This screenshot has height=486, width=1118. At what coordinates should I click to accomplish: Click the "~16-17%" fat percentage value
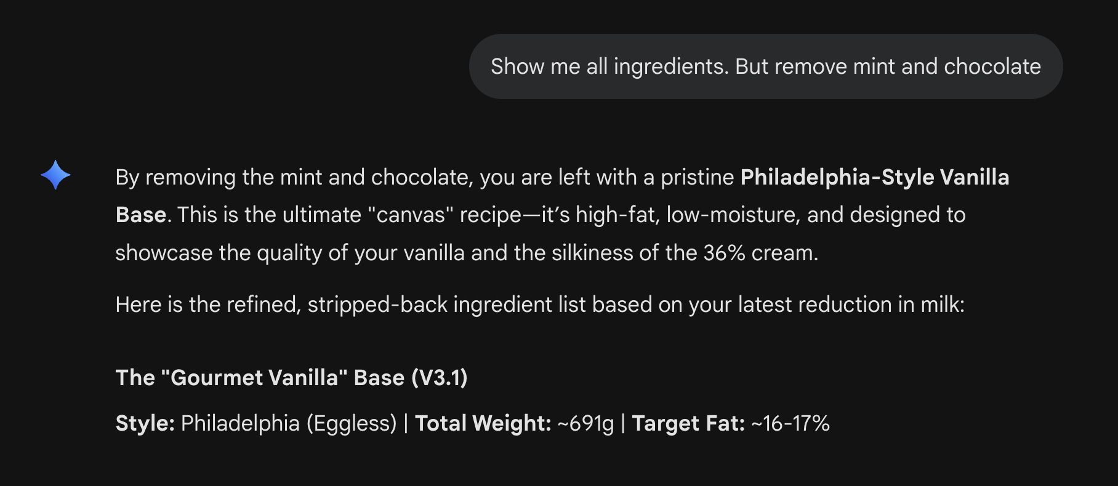[790, 423]
